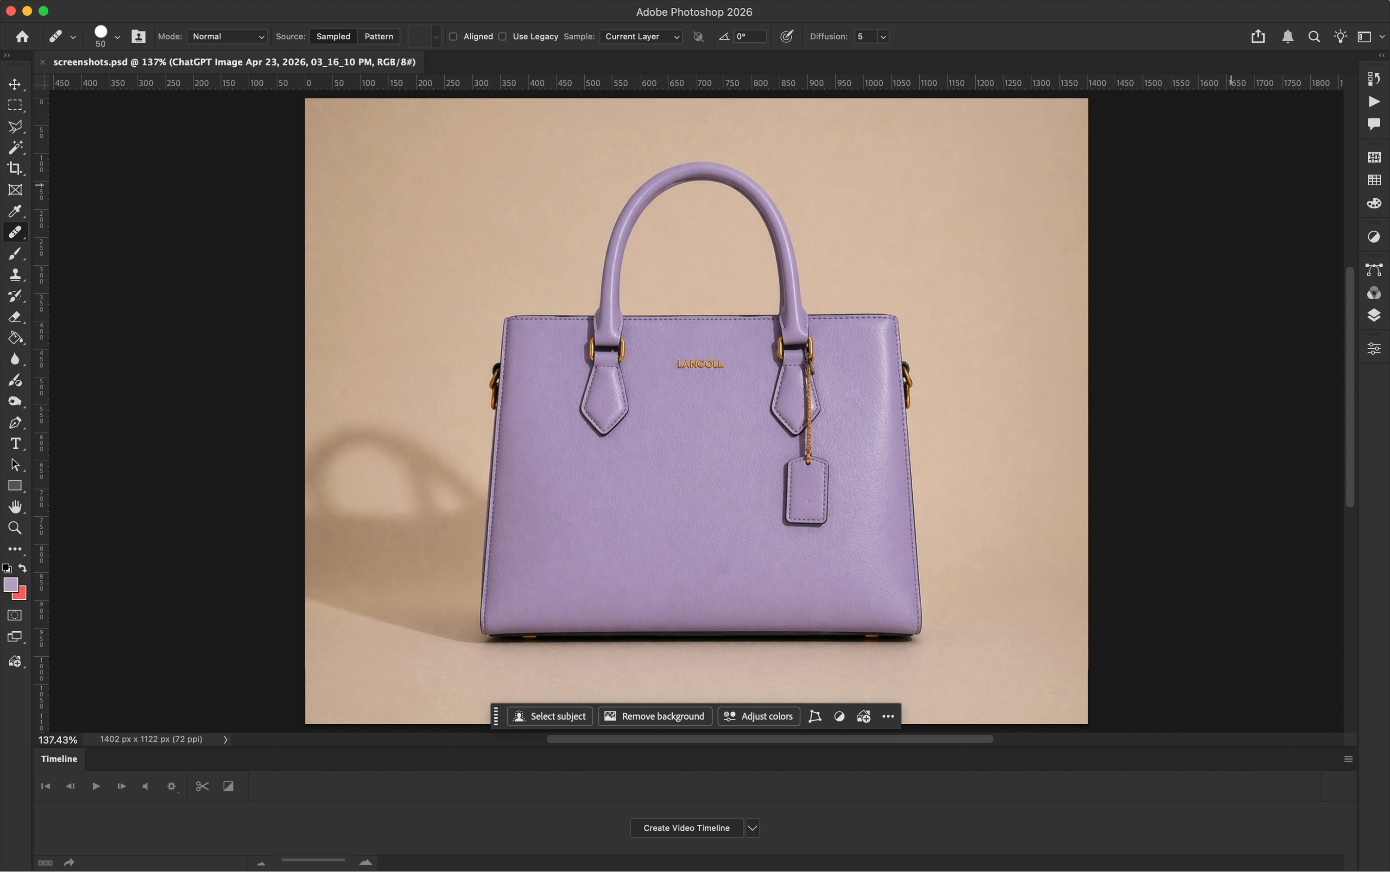The width and height of the screenshot is (1390, 872).
Task: Select the Clone Stamp tool
Action: click(x=15, y=275)
